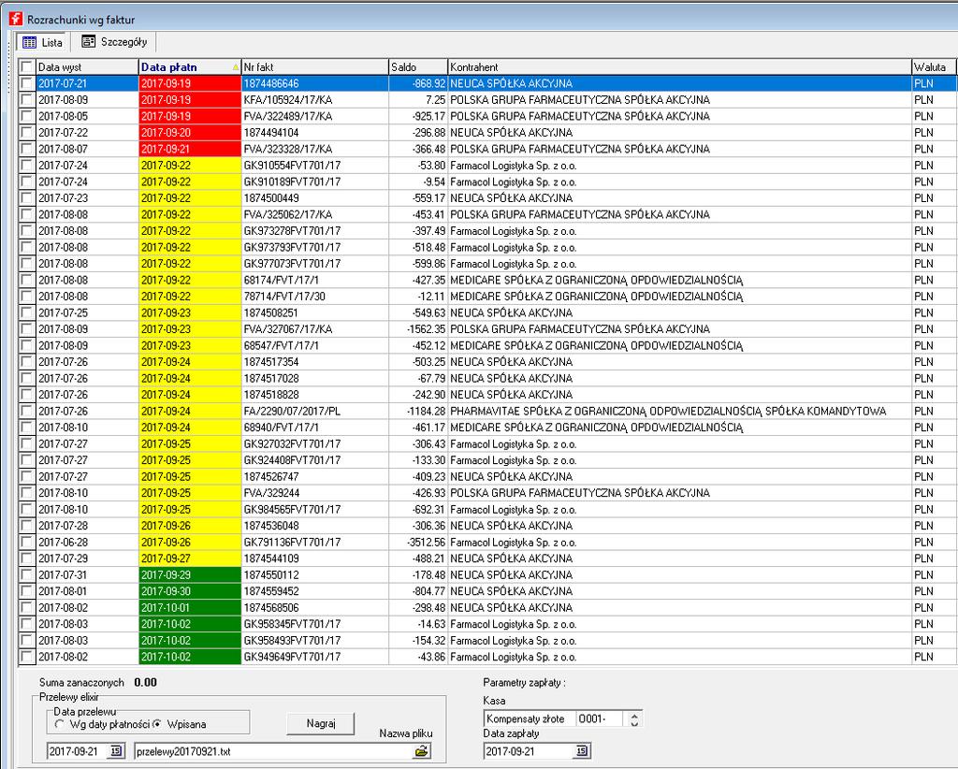Check the row for invoice 68174/FVT/17/1
Viewport: 958px width, 769px height.
[x=26, y=280]
